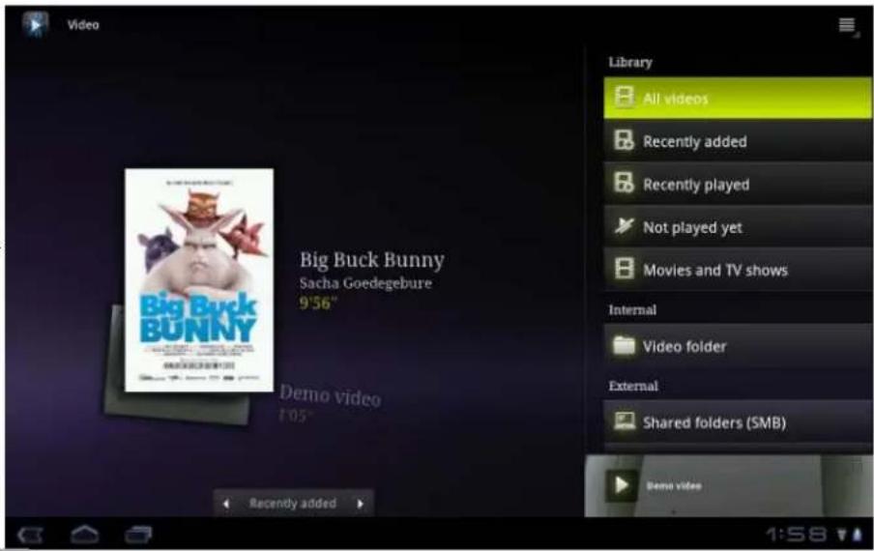Click the icon beside Recently added
The height and width of the screenshot is (551, 874).
tap(624, 140)
